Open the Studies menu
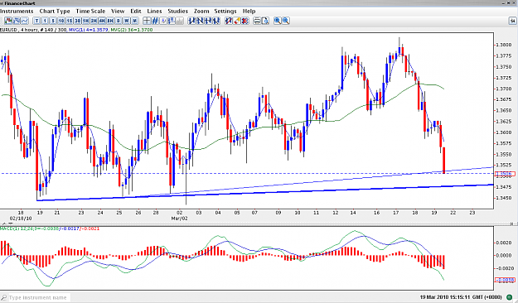The height and width of the screenshot is (303, 518). (x=177, y=11)
